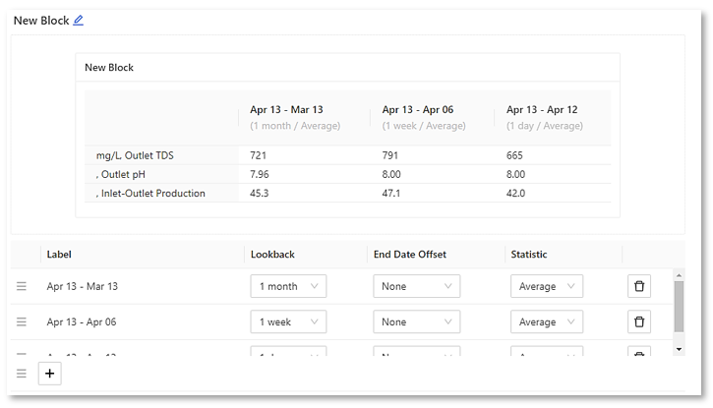Select the Apr 13 - Mar 13 label text
The image size is (713, 408).
[82, 286]
